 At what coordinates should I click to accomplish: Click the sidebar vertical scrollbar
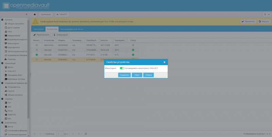click(29, 69)
